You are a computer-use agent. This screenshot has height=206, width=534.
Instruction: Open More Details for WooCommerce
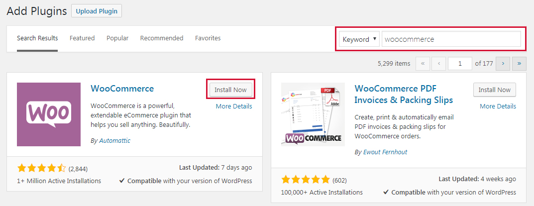pyautogui.click(x=234, y=106)
